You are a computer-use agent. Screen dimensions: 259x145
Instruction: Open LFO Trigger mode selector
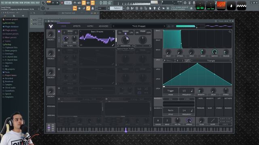pyautogui.click(x=171, y=91)
